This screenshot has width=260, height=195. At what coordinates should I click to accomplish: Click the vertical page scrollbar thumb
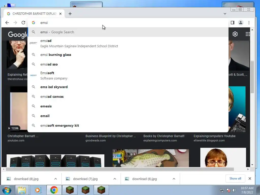pyautogui.click(x=252, y=77)
